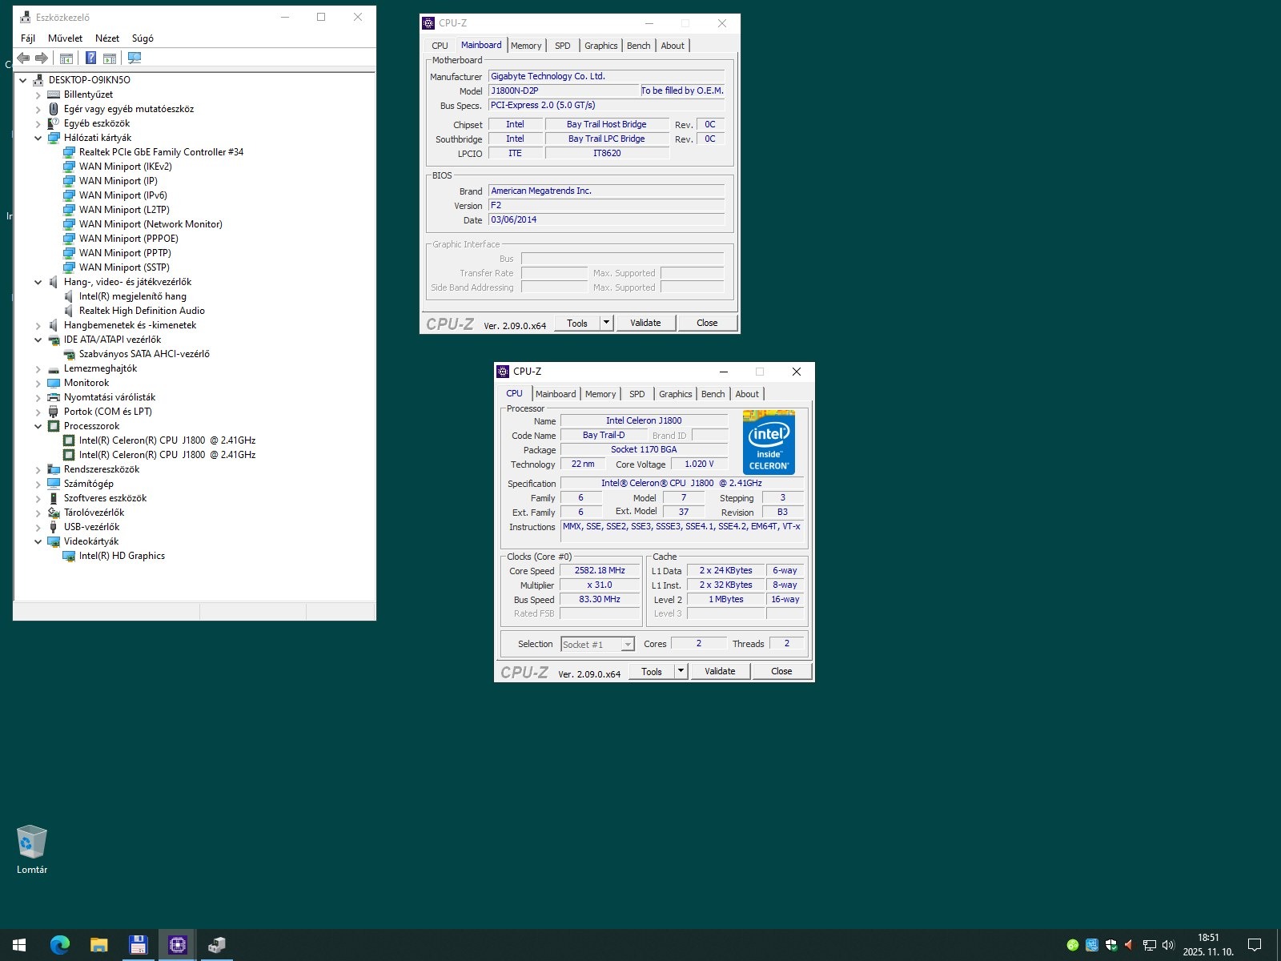
Task: Click Validate button in lower CPU-Z window
Action: pyautogui.click(x=719, y=671)
